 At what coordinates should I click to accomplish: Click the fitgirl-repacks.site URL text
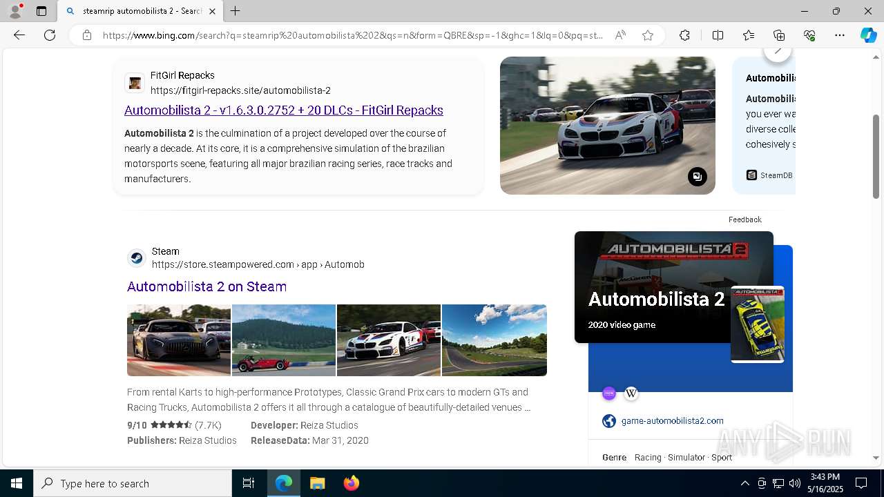coord(240,90)
